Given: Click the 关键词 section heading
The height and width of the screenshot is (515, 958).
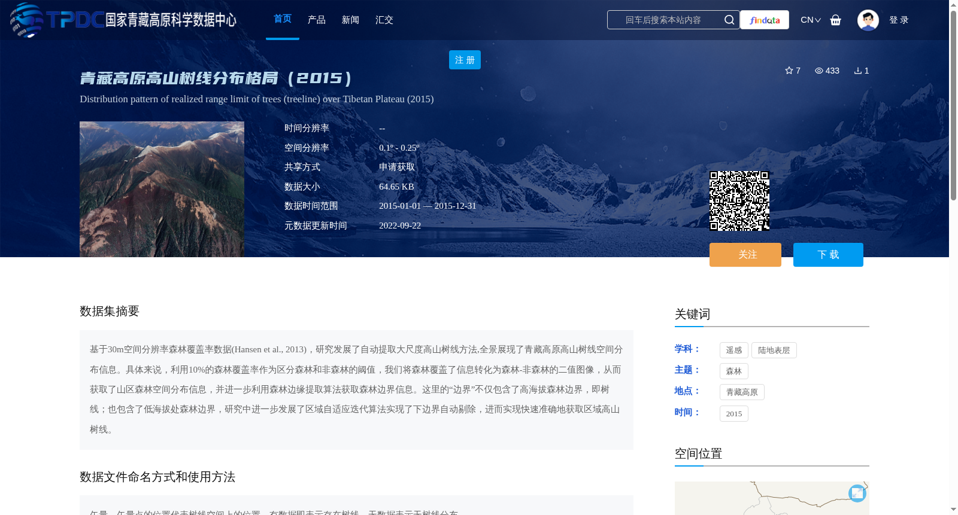Looking at the screenshot, I should pos(693,314).
